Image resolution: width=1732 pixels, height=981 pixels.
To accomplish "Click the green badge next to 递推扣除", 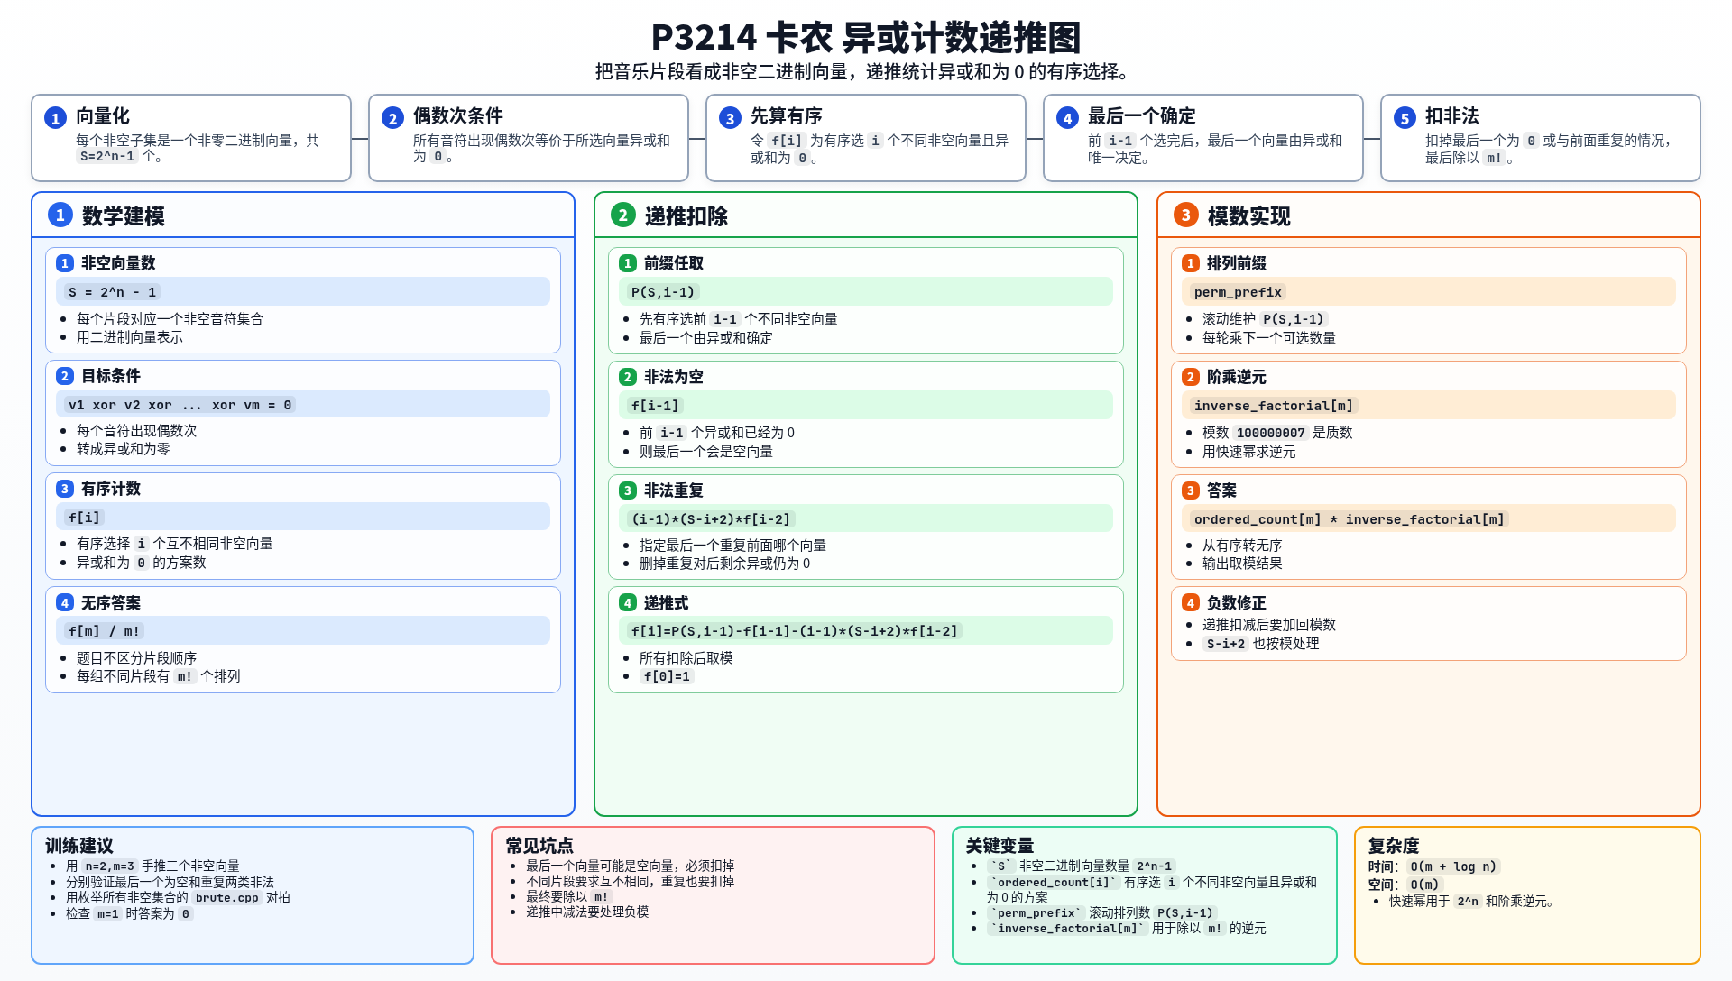I will [623, 215].
